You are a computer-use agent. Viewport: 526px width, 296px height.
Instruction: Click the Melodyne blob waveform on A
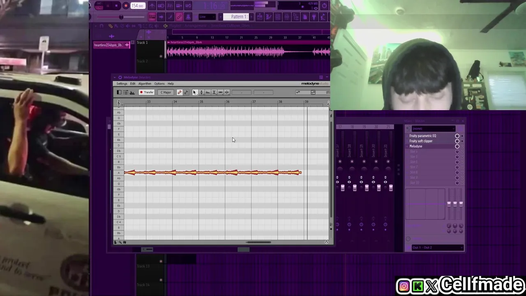coord(213,173)
